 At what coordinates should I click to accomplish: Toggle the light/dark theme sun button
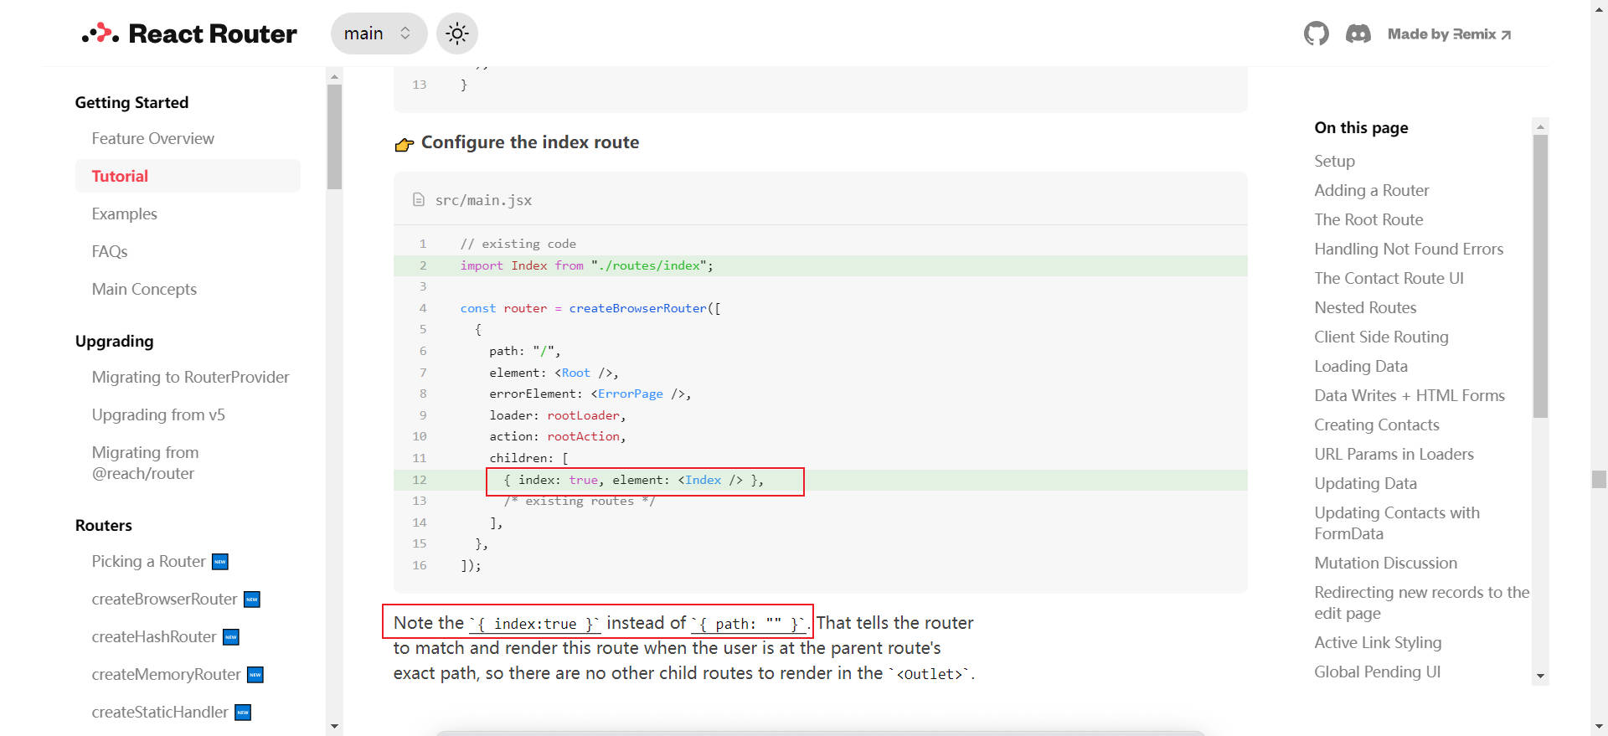[x=456, y=33]
